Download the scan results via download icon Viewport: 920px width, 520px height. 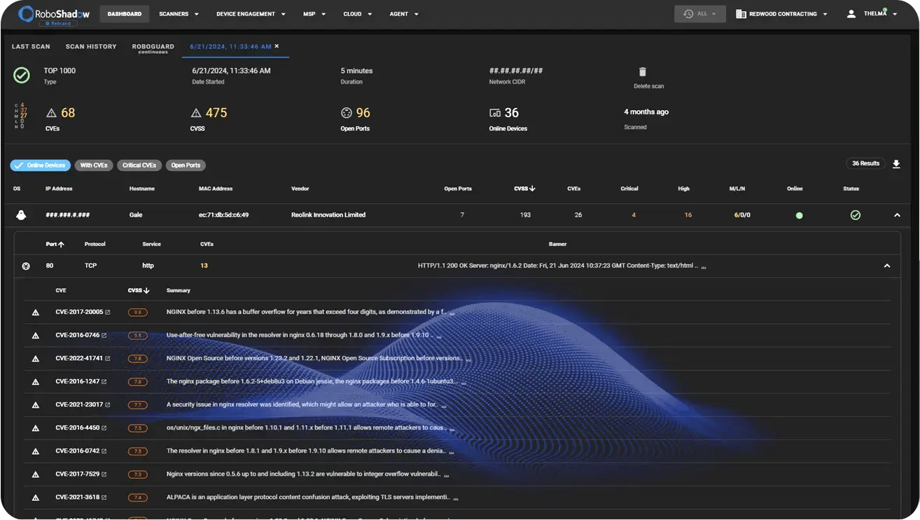click(895, 164)
